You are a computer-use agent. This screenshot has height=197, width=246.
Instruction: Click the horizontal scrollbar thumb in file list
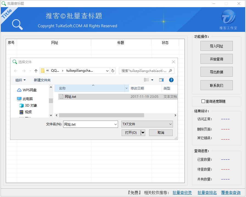[102, 115]
